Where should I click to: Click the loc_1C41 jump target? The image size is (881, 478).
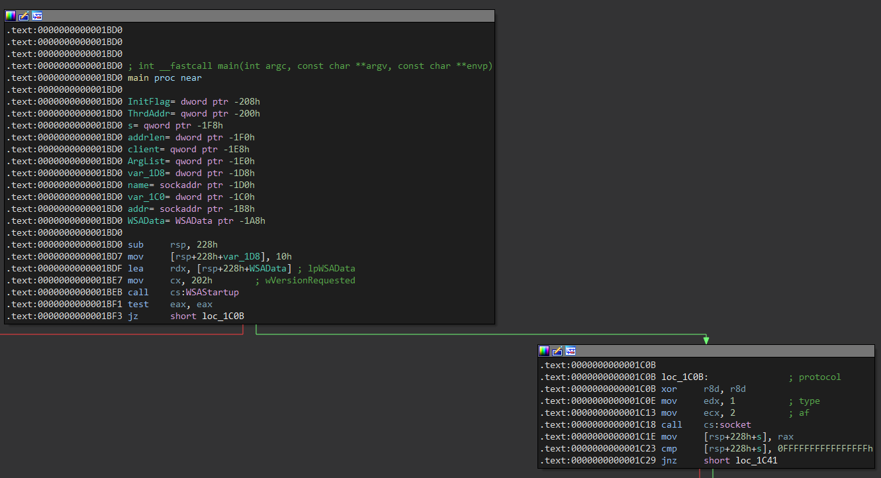[757, 460]
